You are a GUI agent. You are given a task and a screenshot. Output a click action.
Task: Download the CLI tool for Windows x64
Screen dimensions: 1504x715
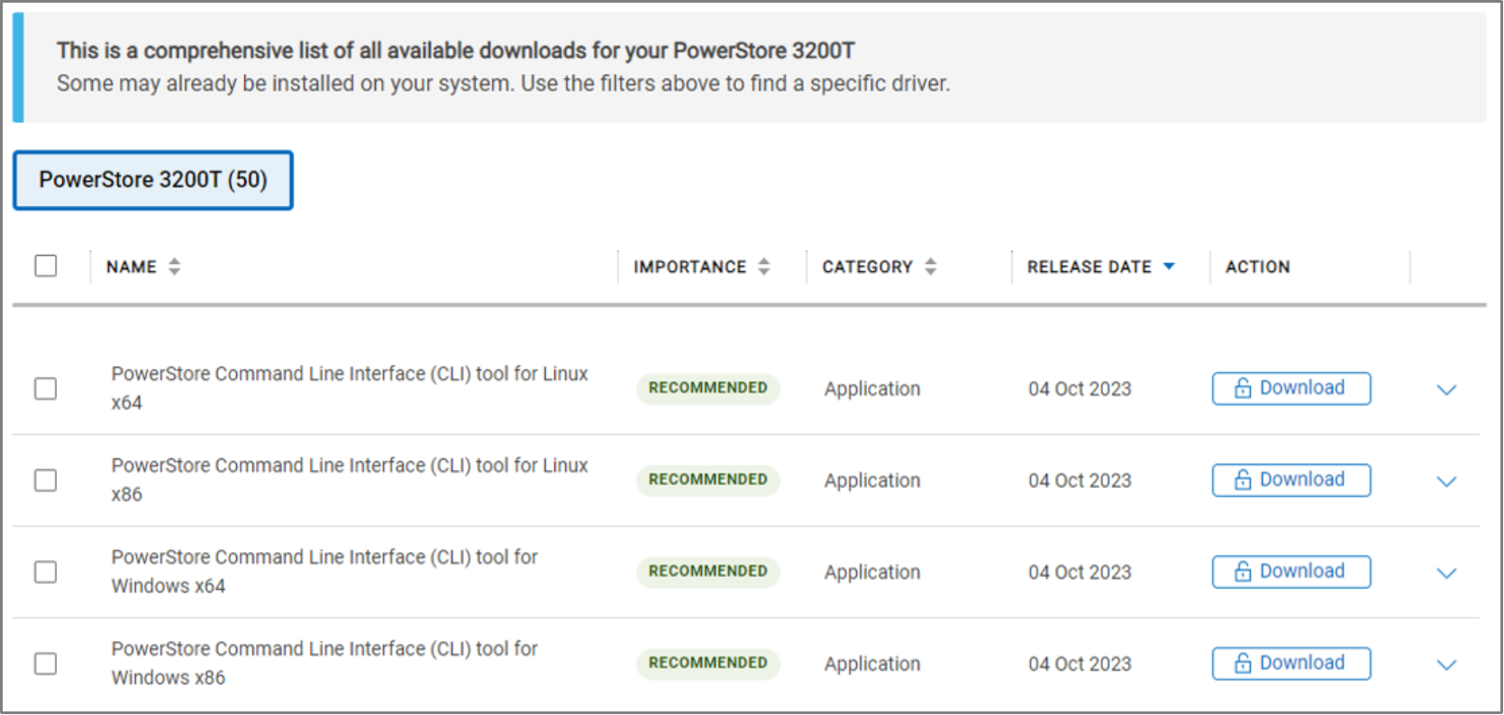point(1291,572)
